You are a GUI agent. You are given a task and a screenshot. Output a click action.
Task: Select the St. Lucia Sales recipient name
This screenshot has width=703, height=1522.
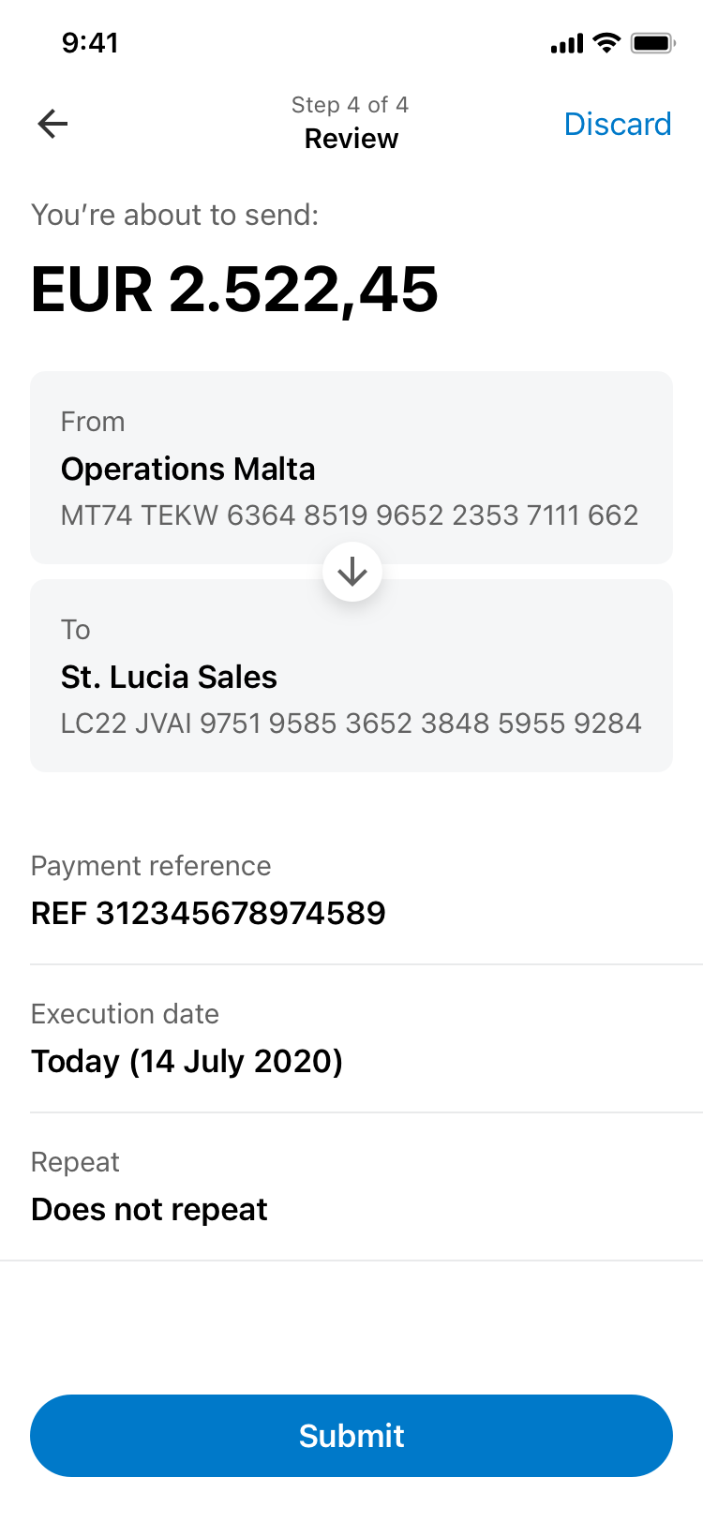(169, 677)
